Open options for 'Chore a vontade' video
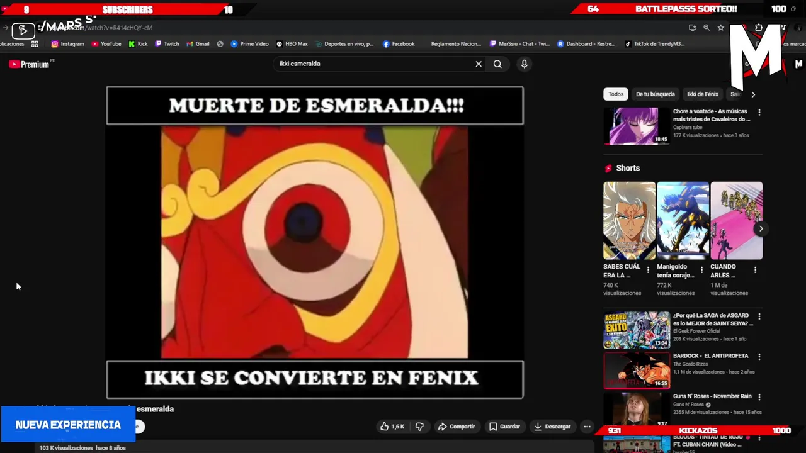The image size is (806, 453). pyautogui.click(x=759, y=113)
